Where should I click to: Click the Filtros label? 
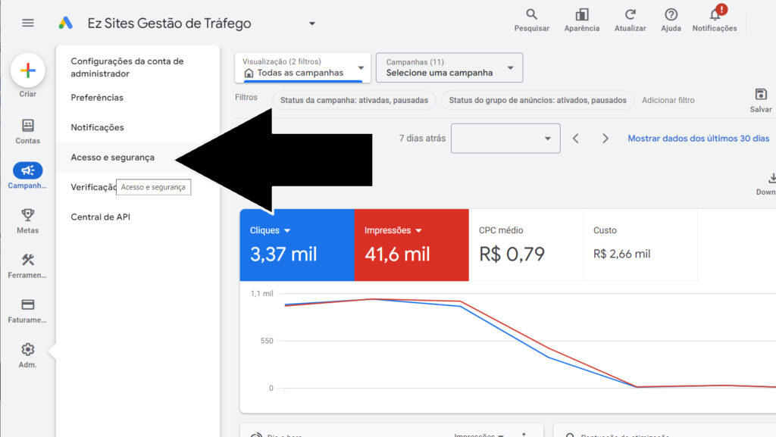tap(246, 98)
